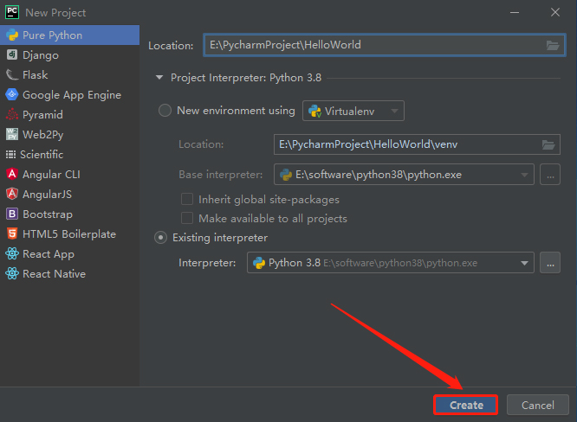The height and width of the screenshot is (422, 577).
Task: Click the Scientific grid icon
Action: (10, 154)
